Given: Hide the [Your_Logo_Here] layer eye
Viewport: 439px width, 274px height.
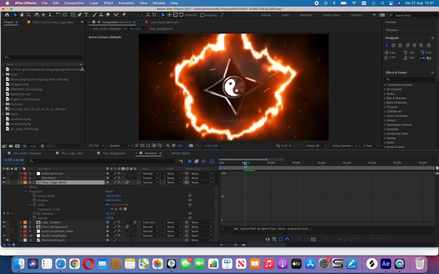Looking at the screenshot, I should coord(4,183).
